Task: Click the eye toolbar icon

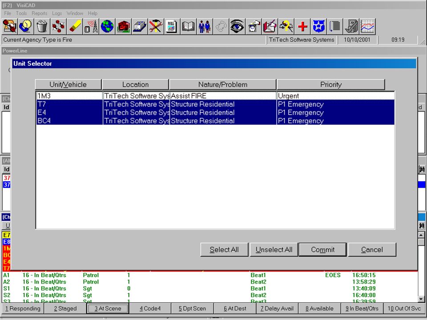Action: point(237,26)
